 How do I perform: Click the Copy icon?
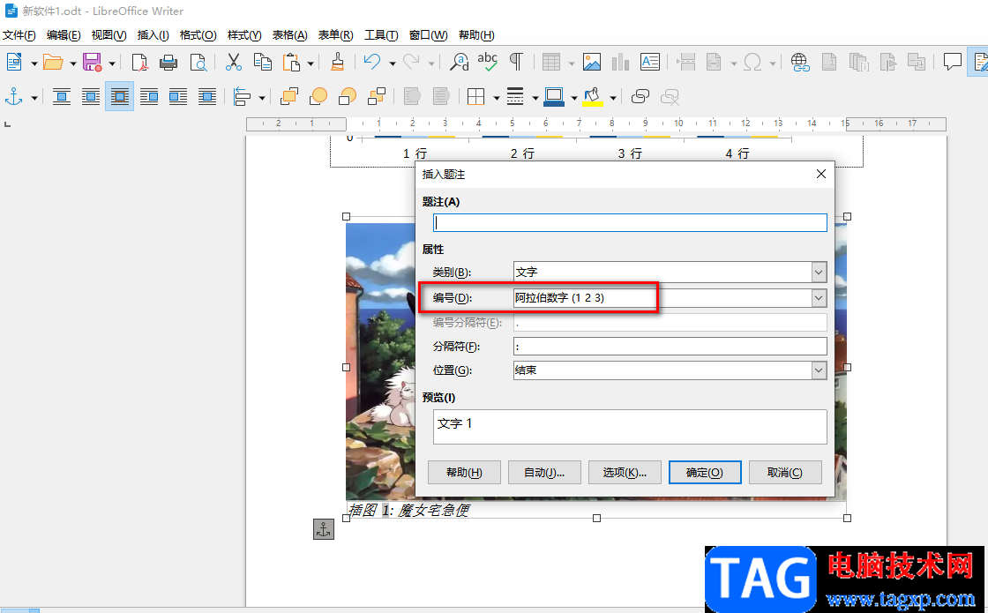point(263,63)
